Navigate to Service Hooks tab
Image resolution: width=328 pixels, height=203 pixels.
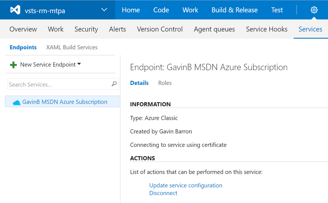[x=266, y=29]
